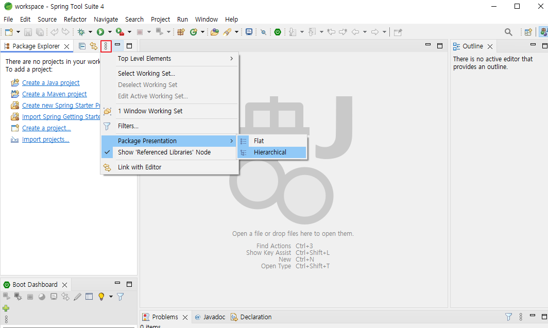548x328 pixels.
Task: Open the Window menu
Action: 207,19
